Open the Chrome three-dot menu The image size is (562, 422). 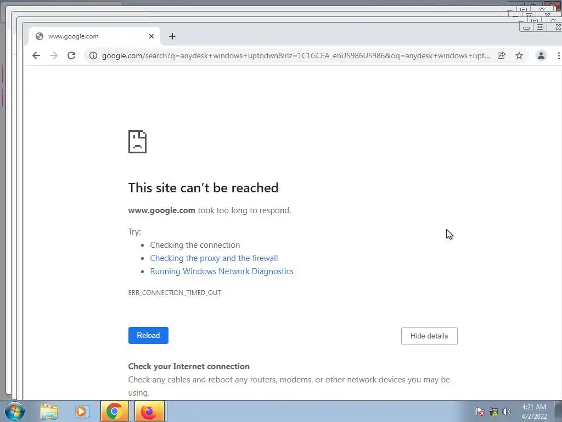(558, 55)
